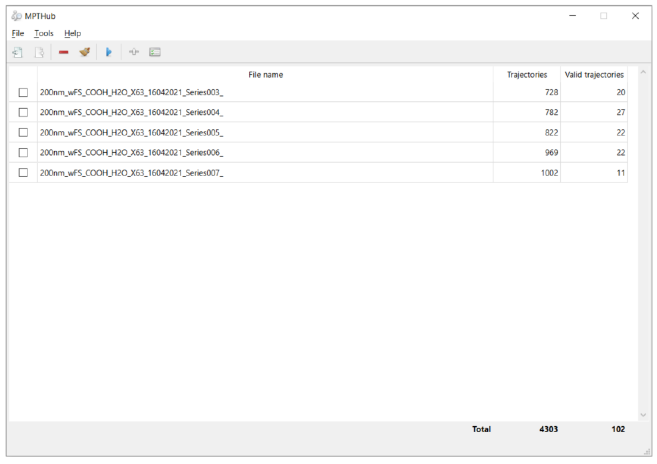Enable the Series007 row checkbox

tap(23, 173)
